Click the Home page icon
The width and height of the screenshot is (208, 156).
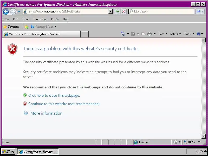123,34
